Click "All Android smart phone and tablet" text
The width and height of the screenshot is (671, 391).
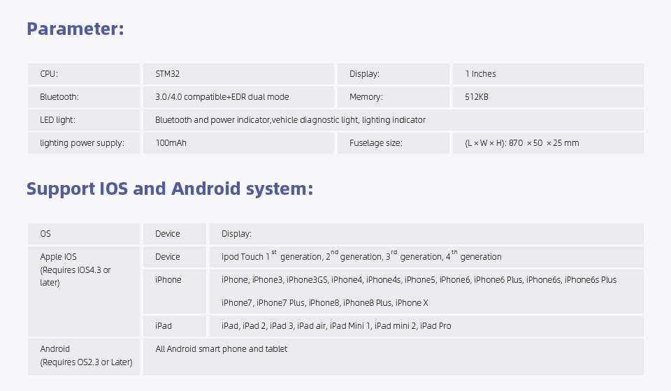221,349
